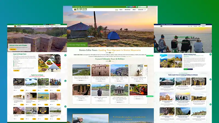
Task: Click Tailor-made Tours & Trekking Holidays heading
Action: coord(183,75)
